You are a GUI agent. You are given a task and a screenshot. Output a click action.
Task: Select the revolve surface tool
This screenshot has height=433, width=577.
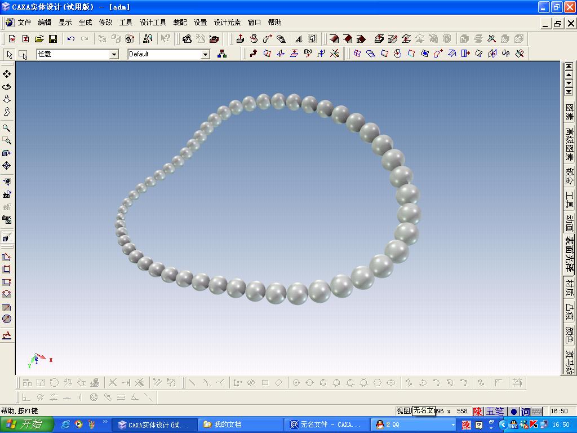(397, 54)
